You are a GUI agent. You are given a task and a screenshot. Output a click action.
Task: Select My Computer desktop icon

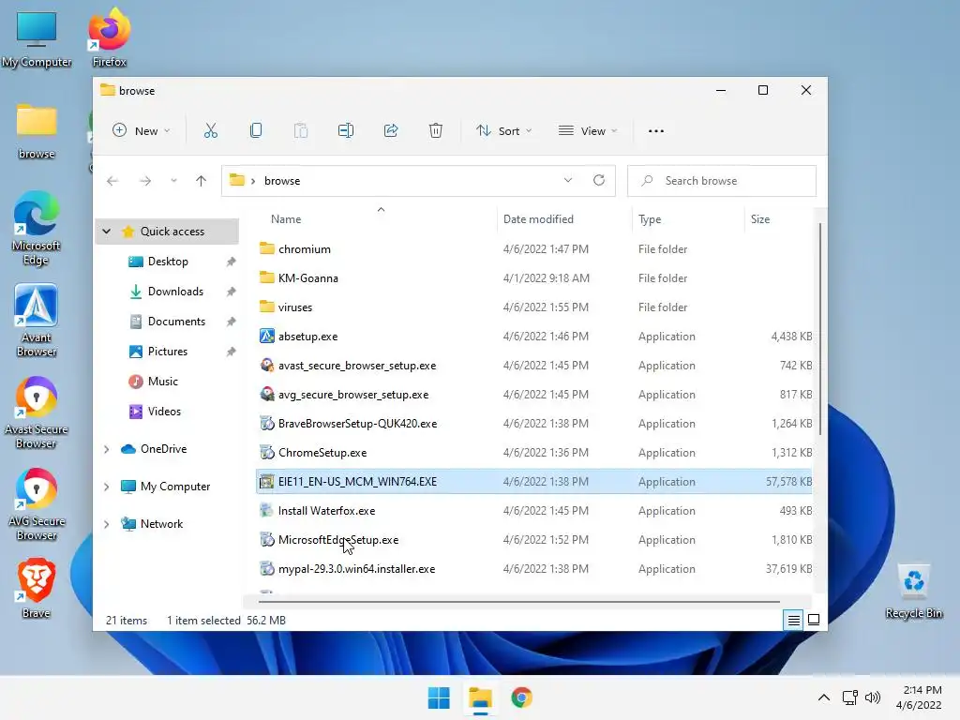(x=37, y=39)
